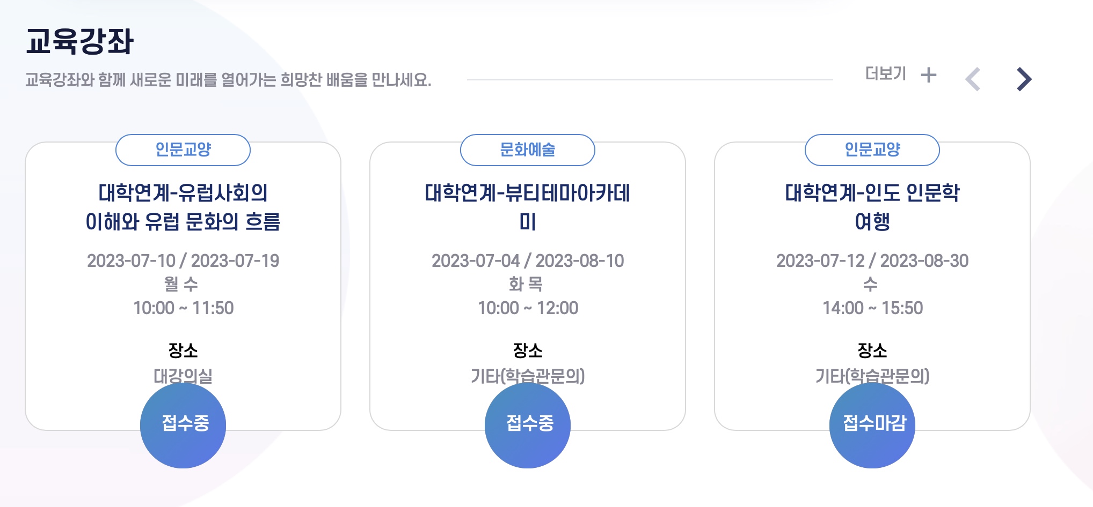Click the time 14:00 ~ 15:50
This screenshot has height=507, width=1093.
(x=872, y=308)
